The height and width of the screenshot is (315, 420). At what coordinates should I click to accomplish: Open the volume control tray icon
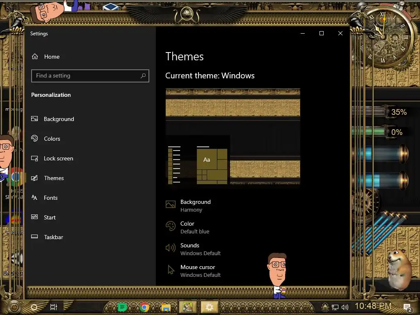pyautogui.click(x=345, y=307)
